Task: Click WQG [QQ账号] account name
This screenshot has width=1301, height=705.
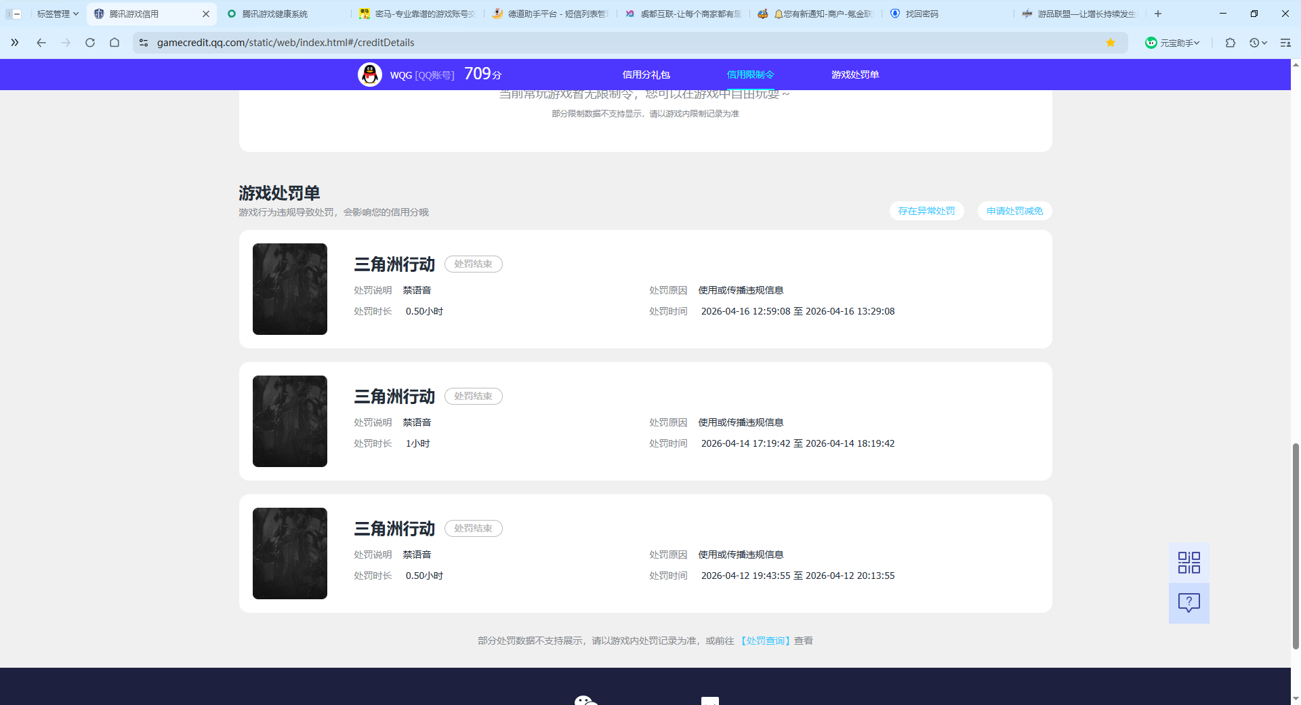Action: [x=422, y=75]
